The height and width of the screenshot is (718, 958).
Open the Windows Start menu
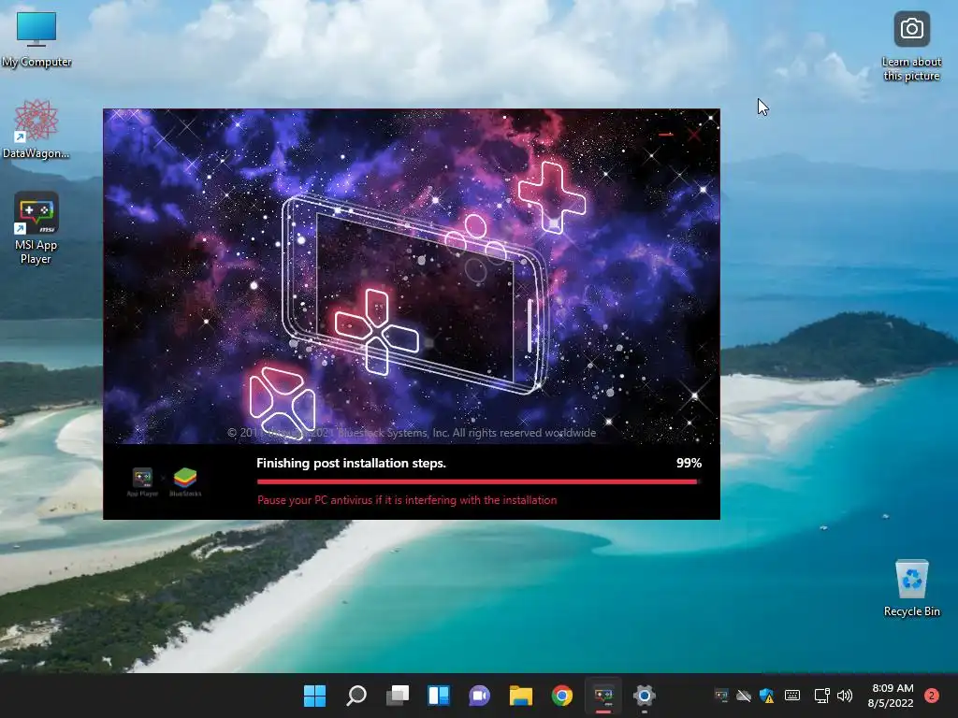click(x=314, y=696)
